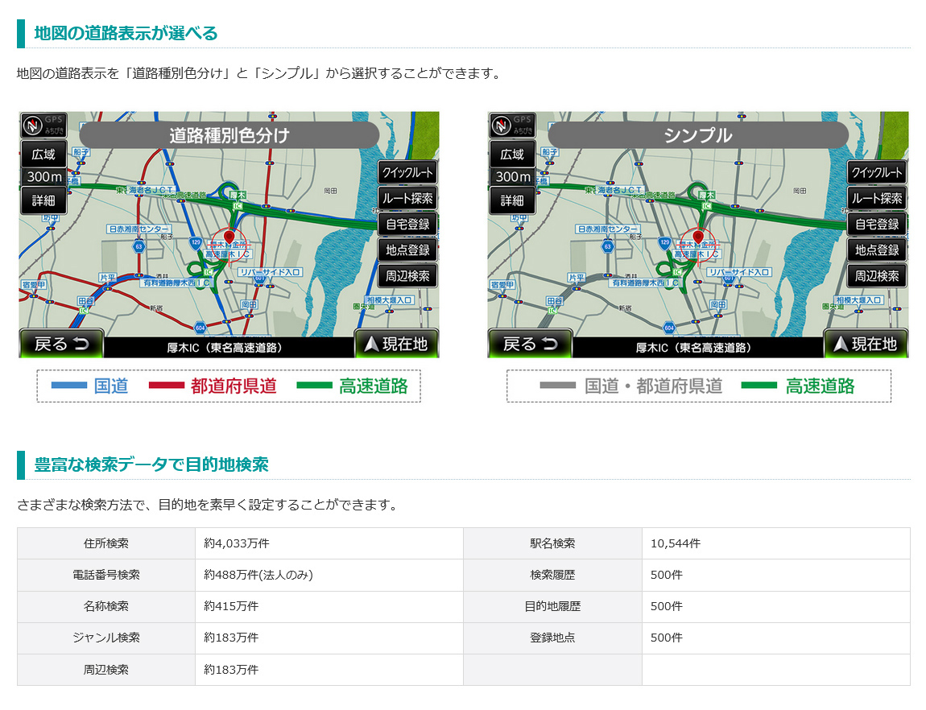Tap 広域 zoom-out button on left map

tap(43, 154)
